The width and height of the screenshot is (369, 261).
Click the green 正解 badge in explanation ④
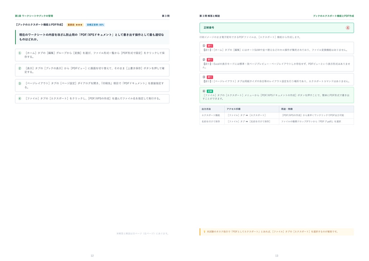(x=210, y=91)
